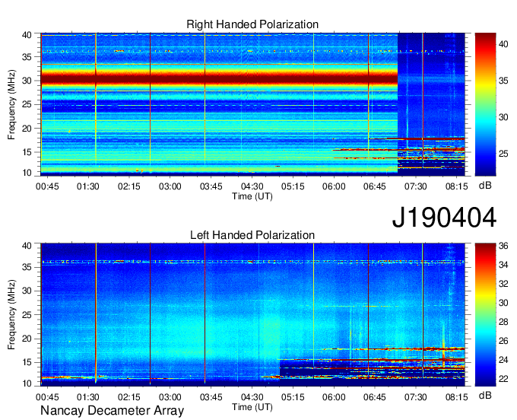Viewport: 517px width, 420px height.
Task: Click 04:30 time tick on left-handed plot
Action: pyautogui.click(x=252, y=397)
